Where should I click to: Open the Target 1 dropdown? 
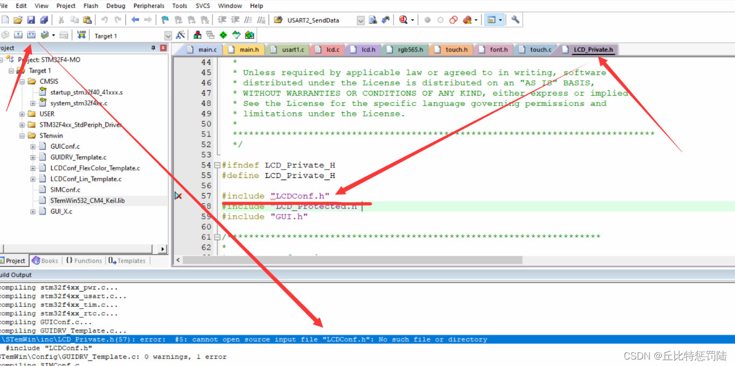(168, 35)
